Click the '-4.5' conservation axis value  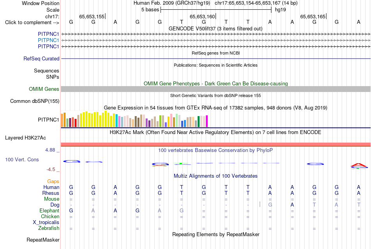coord(51,170)
